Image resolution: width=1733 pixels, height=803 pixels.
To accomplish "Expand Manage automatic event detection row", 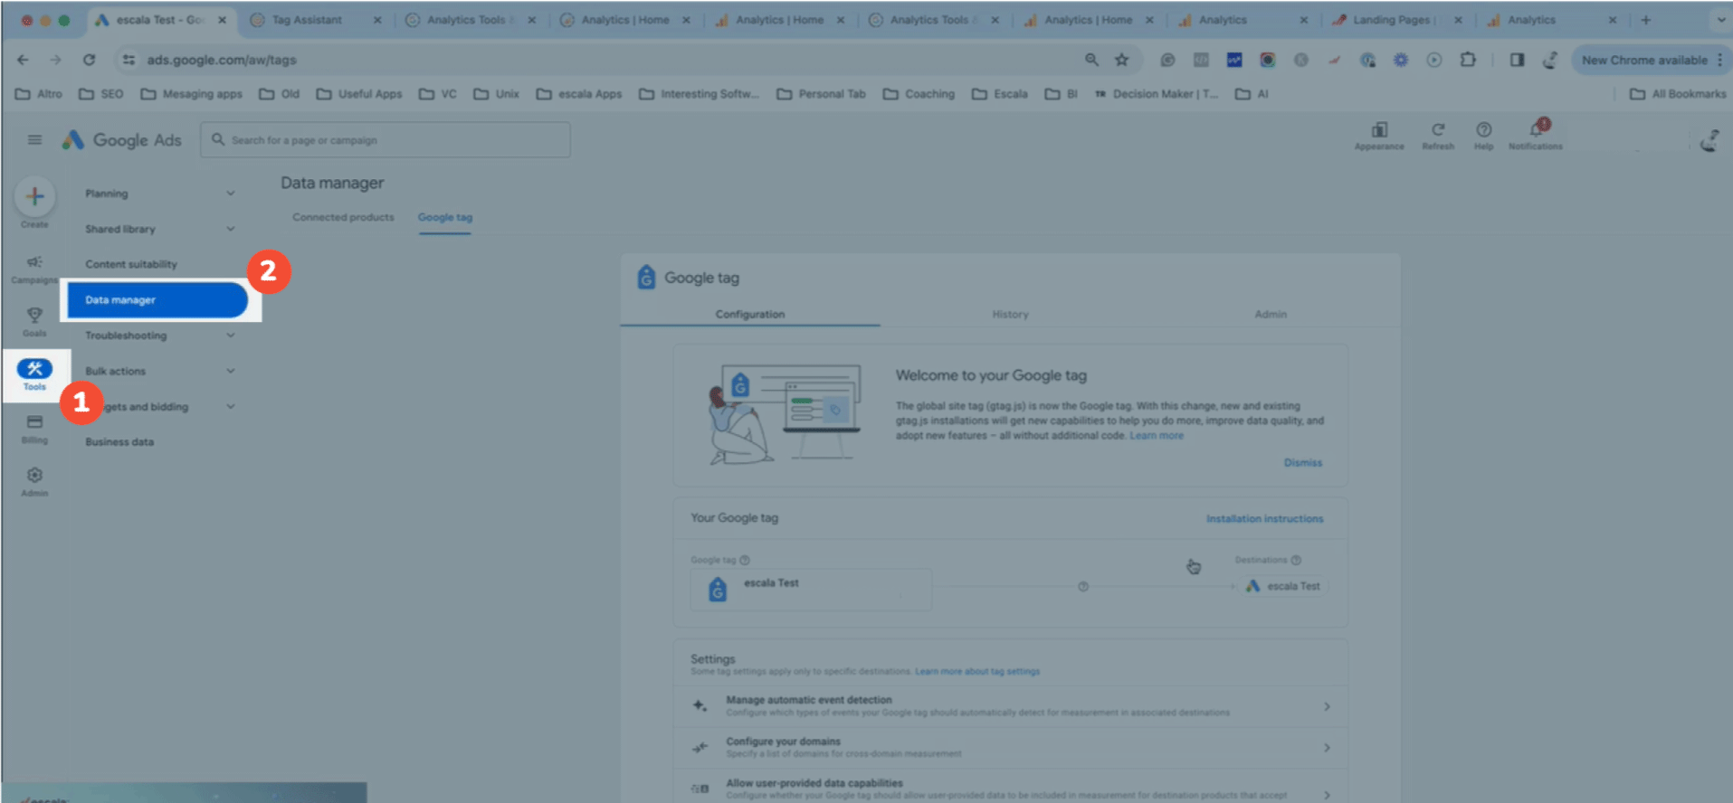I will [1009, 706].
